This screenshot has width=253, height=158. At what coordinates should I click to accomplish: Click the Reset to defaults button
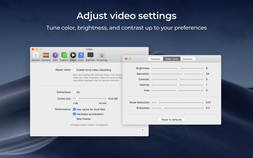click(x=172, y=120)
